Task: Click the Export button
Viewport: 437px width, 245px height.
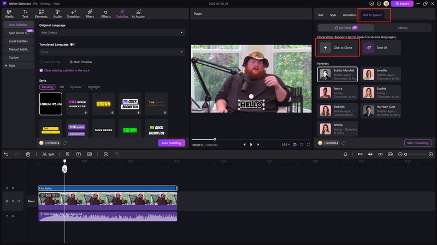Action: coord(402,4)
